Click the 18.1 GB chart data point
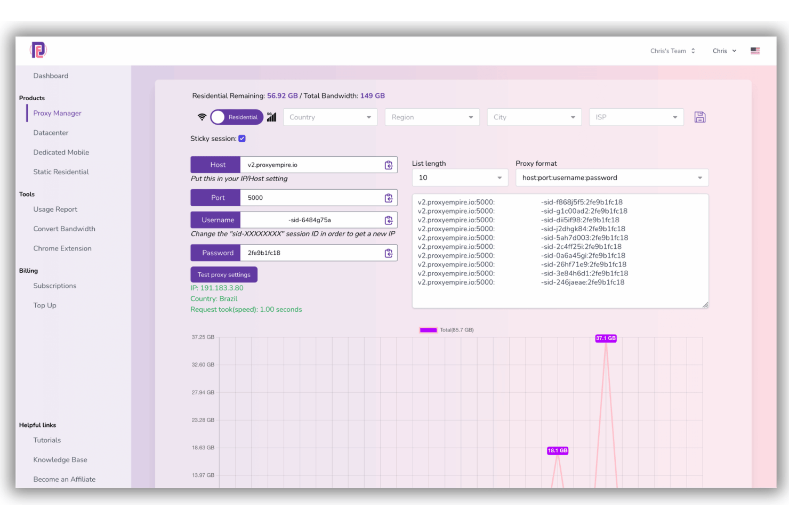Image resolution: width=789 pixels, height=526 pixels. [x=558, y=451]
